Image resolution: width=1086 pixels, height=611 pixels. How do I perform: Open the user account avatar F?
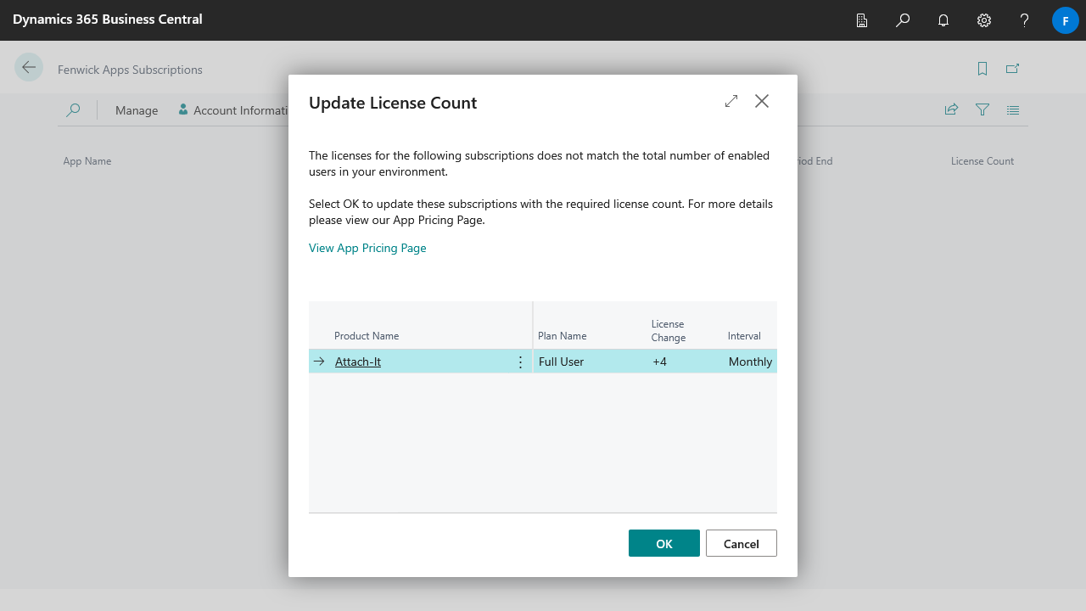1065,20
